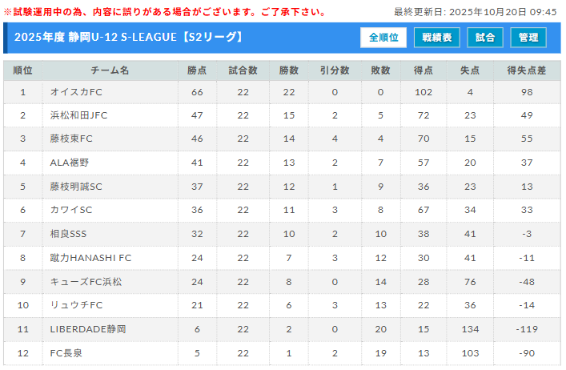
Task: Click on 藤枝東FC team name
Action: (x=72, y=139)
